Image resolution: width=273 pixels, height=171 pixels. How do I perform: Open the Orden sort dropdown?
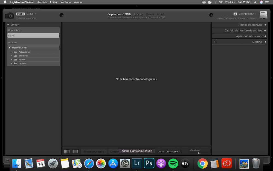coord(173,152)
